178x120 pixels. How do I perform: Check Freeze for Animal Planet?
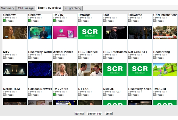click(x=54, y=57)
